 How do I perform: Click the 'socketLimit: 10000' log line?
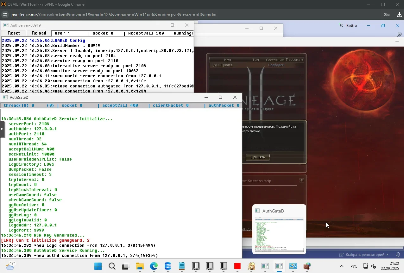pyautogui.click(x=31, y=154)
